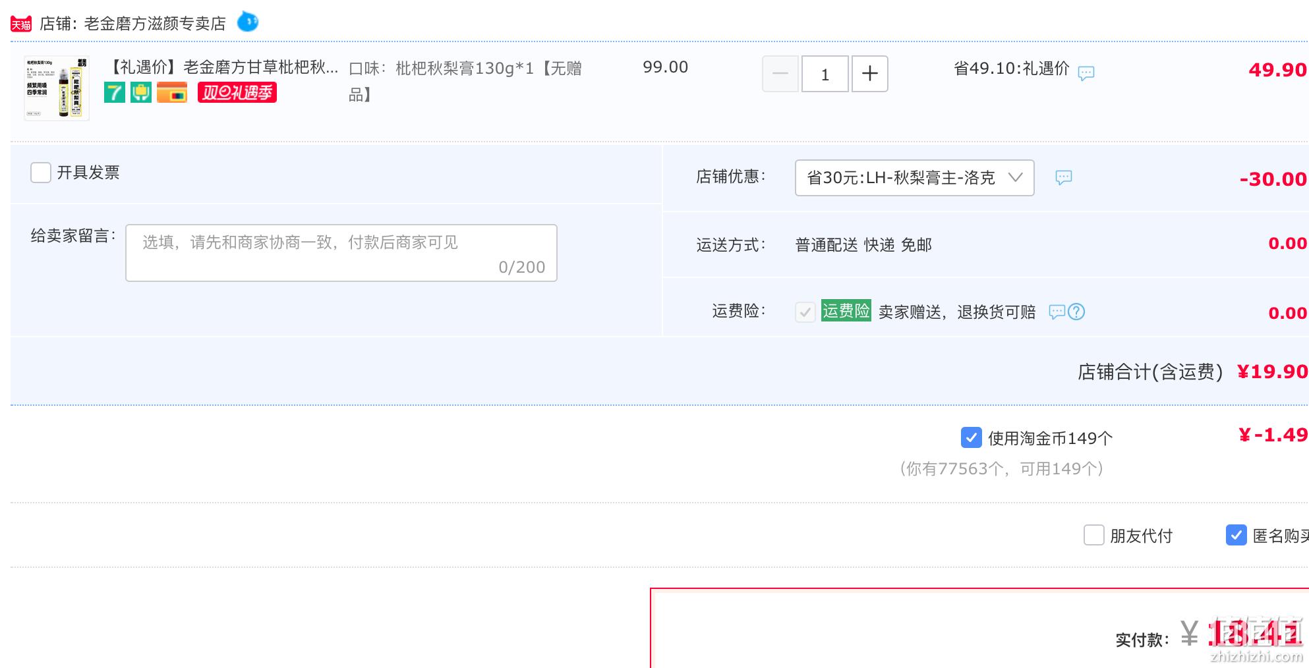The height and width of the screenshot is (668, 1309).
Task: Click the discount amount -30.00
Action: [x=1273, y=179]
